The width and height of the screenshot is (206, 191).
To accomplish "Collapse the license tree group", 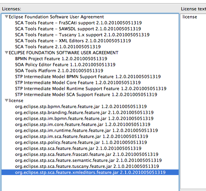I will pos(6,100).
